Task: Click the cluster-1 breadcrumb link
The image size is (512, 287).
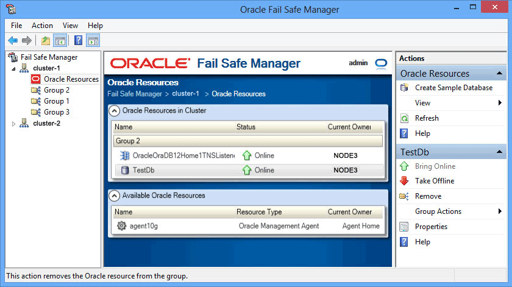Action: click(185, 94)
